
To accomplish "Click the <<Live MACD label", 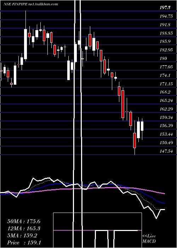I will (x=149, y=239).
